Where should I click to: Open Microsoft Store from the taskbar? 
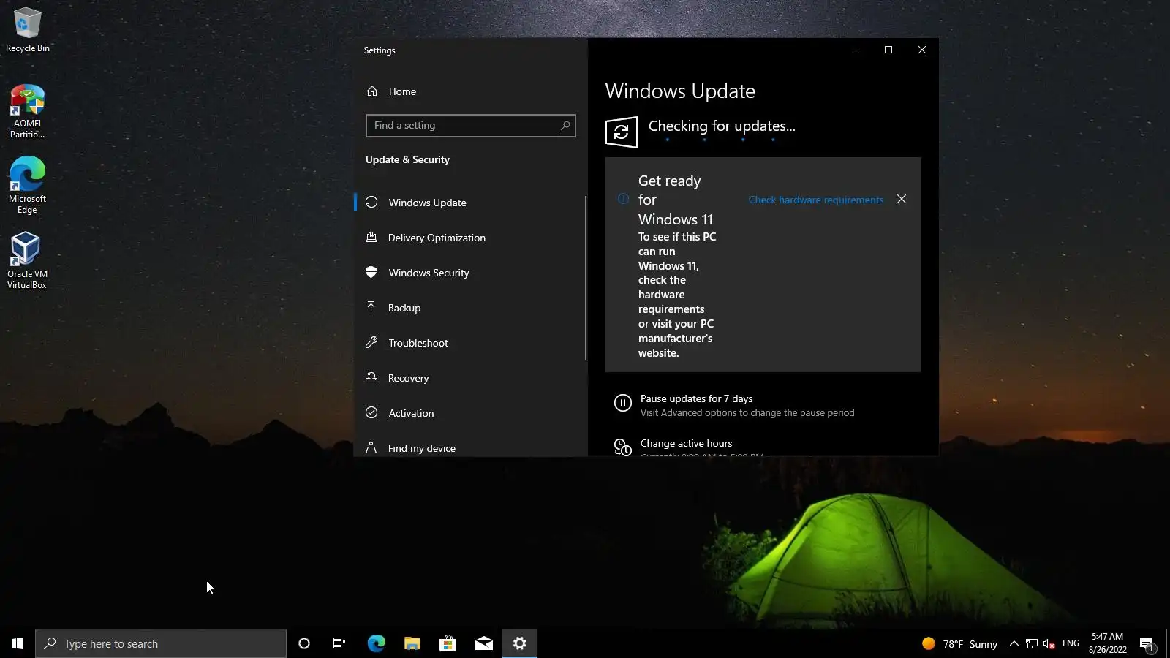pyautogui.click(x=448, y=643)
